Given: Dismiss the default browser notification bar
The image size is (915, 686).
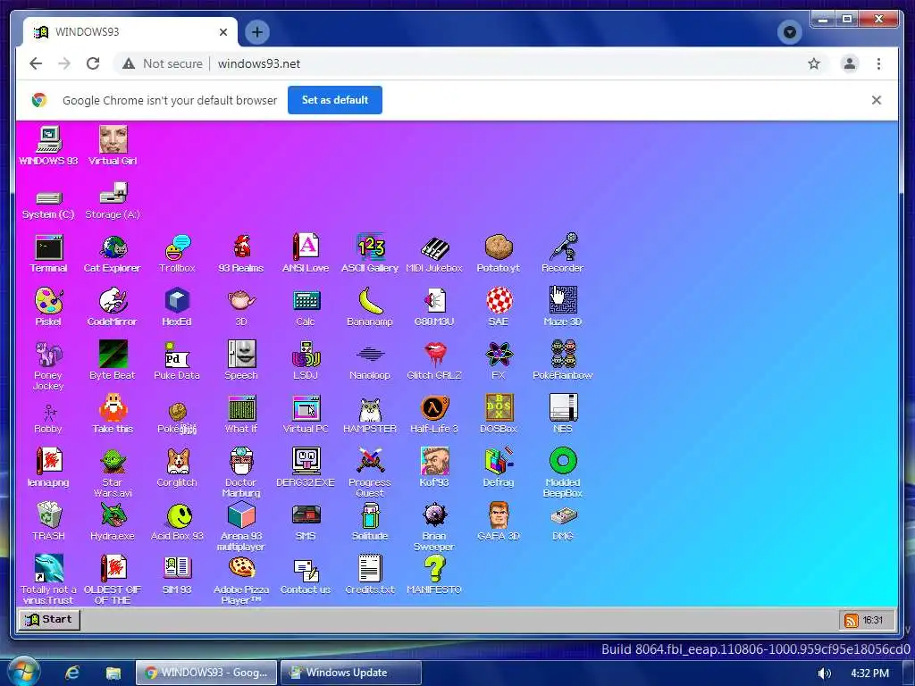Looking at the screenshot, I should point(877,100).
